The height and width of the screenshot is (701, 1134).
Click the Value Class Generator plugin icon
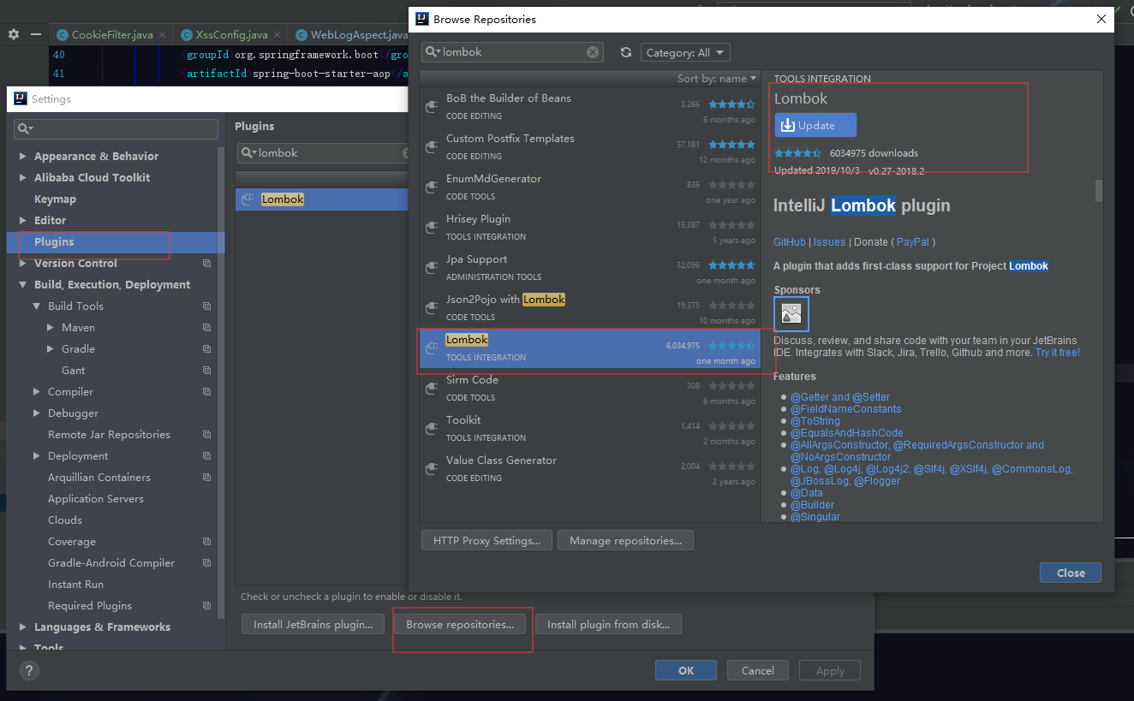(x=433, y=469)
